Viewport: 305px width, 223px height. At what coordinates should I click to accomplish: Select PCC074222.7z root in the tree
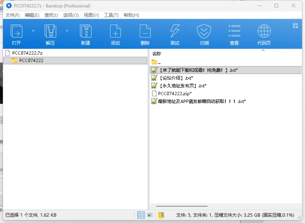27,53
